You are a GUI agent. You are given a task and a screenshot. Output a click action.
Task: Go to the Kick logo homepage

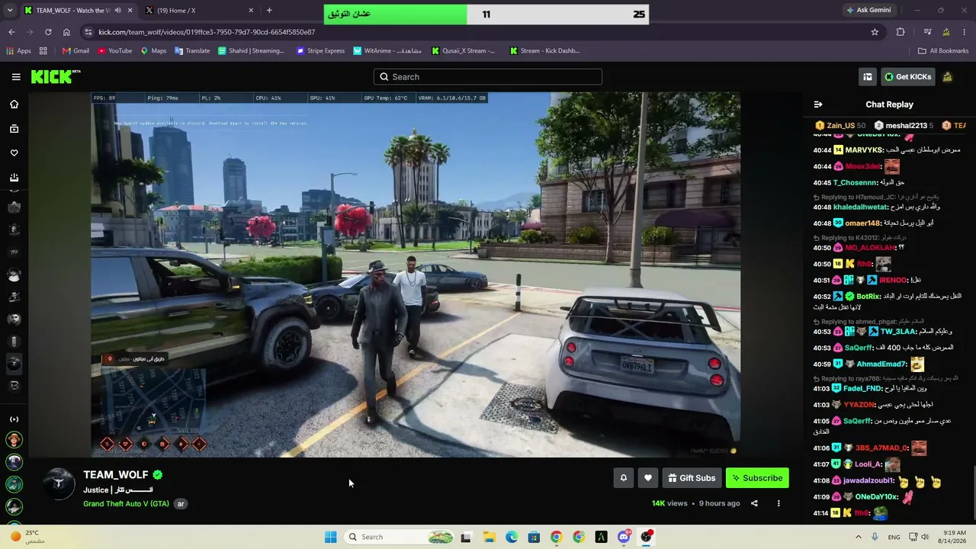tap(55, 77)
